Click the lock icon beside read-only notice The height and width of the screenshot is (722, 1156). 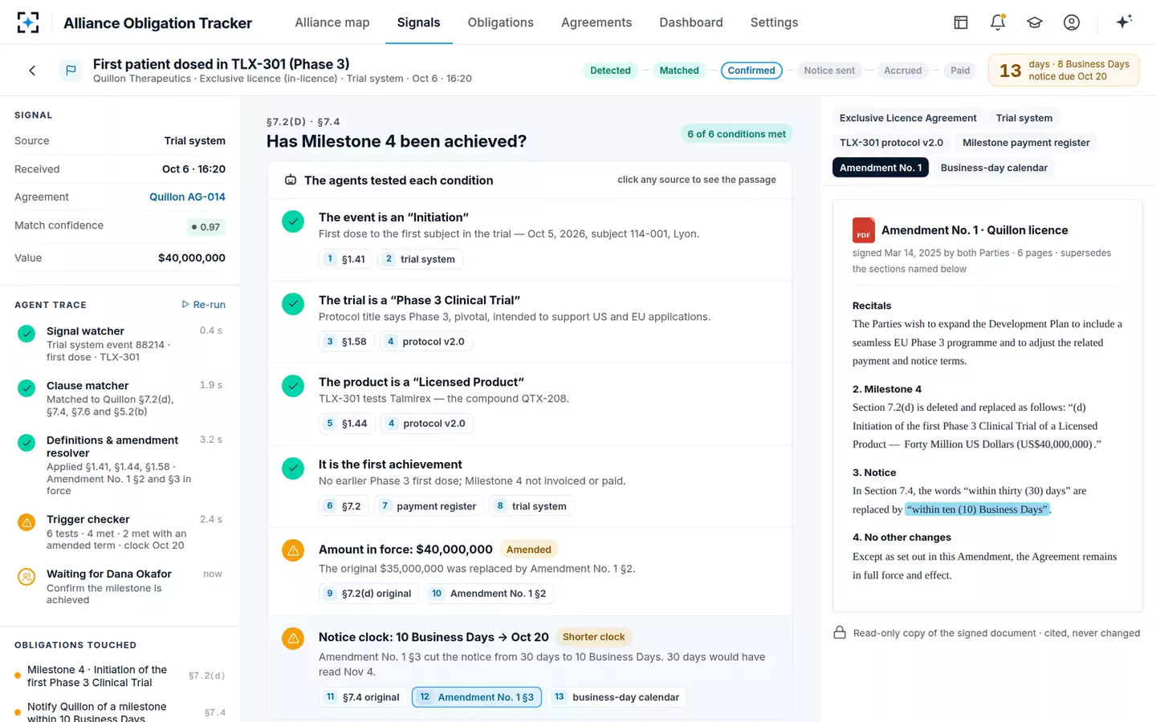pyautogui.click(x=840, y=633)
